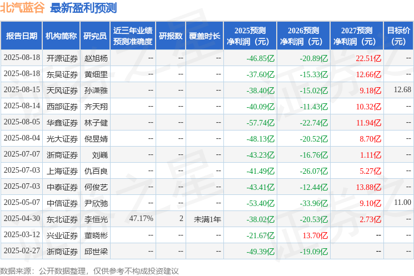Click the 2025预测净利润 column header

(x=250, y=36)
